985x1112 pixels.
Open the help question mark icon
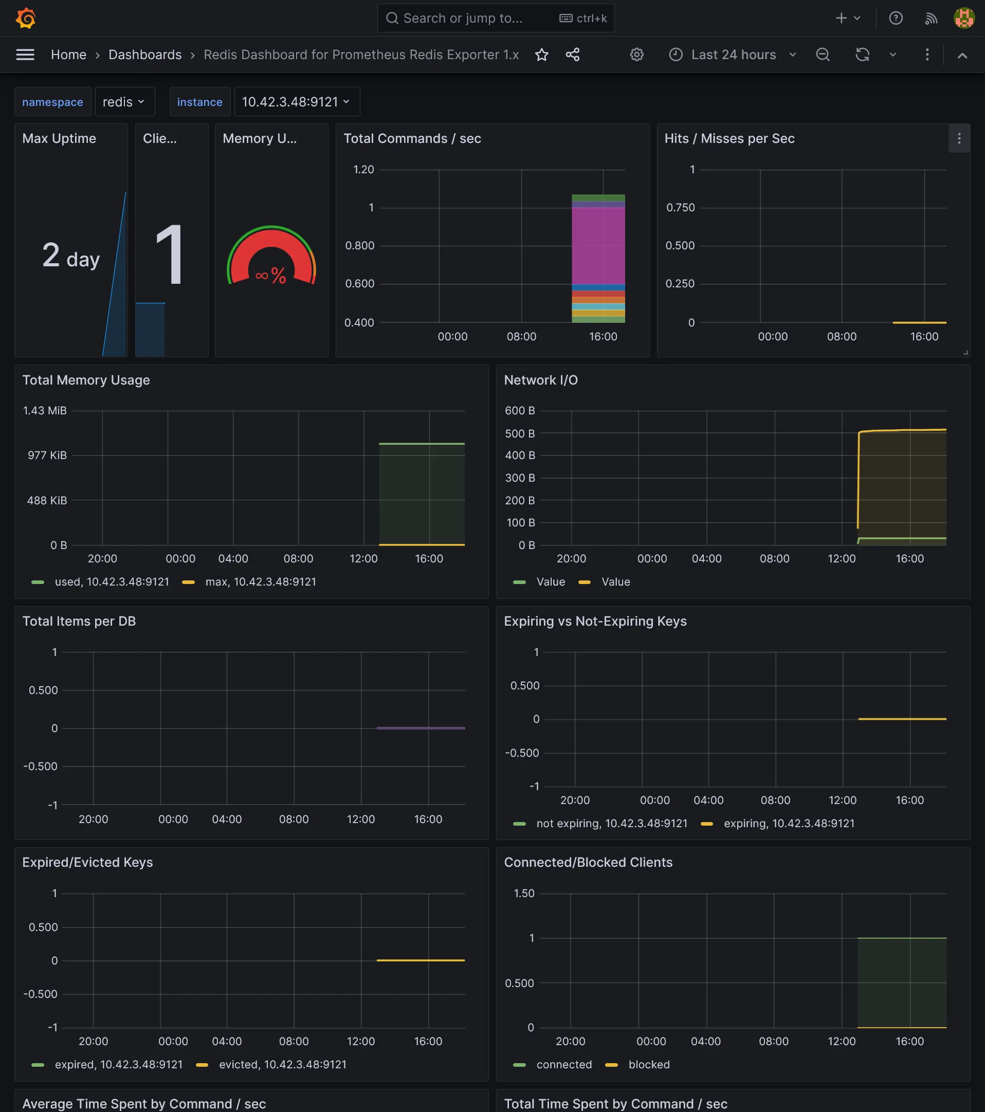895,18
